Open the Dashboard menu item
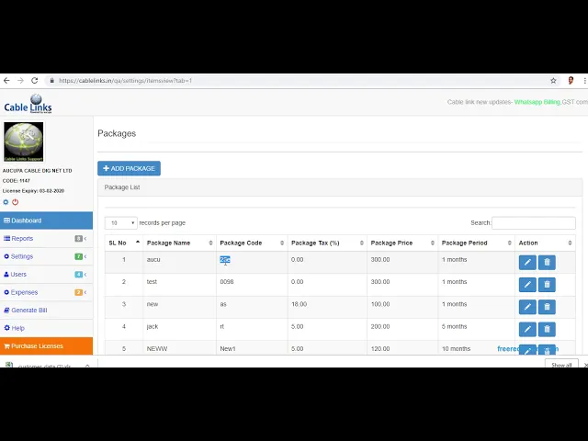This screenshot has height=441, width=588. point(46,220)
